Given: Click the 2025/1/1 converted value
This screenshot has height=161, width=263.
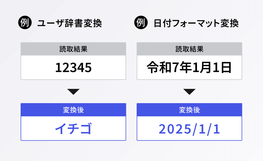Looking at the screenshot, I should [189, 128].
